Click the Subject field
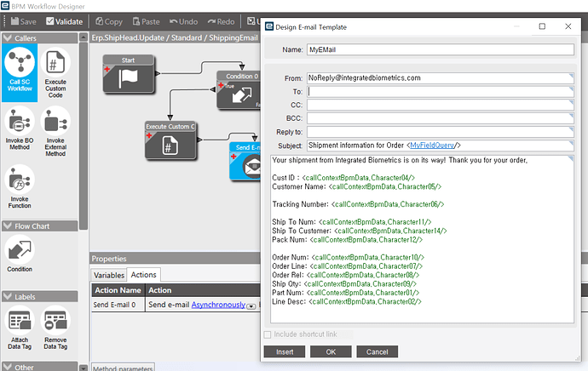This screenshot has height=371, width=588. pos(441,146)
